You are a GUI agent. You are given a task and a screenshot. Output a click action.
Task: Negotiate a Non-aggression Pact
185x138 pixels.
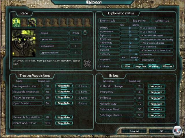tap(64, 86)
